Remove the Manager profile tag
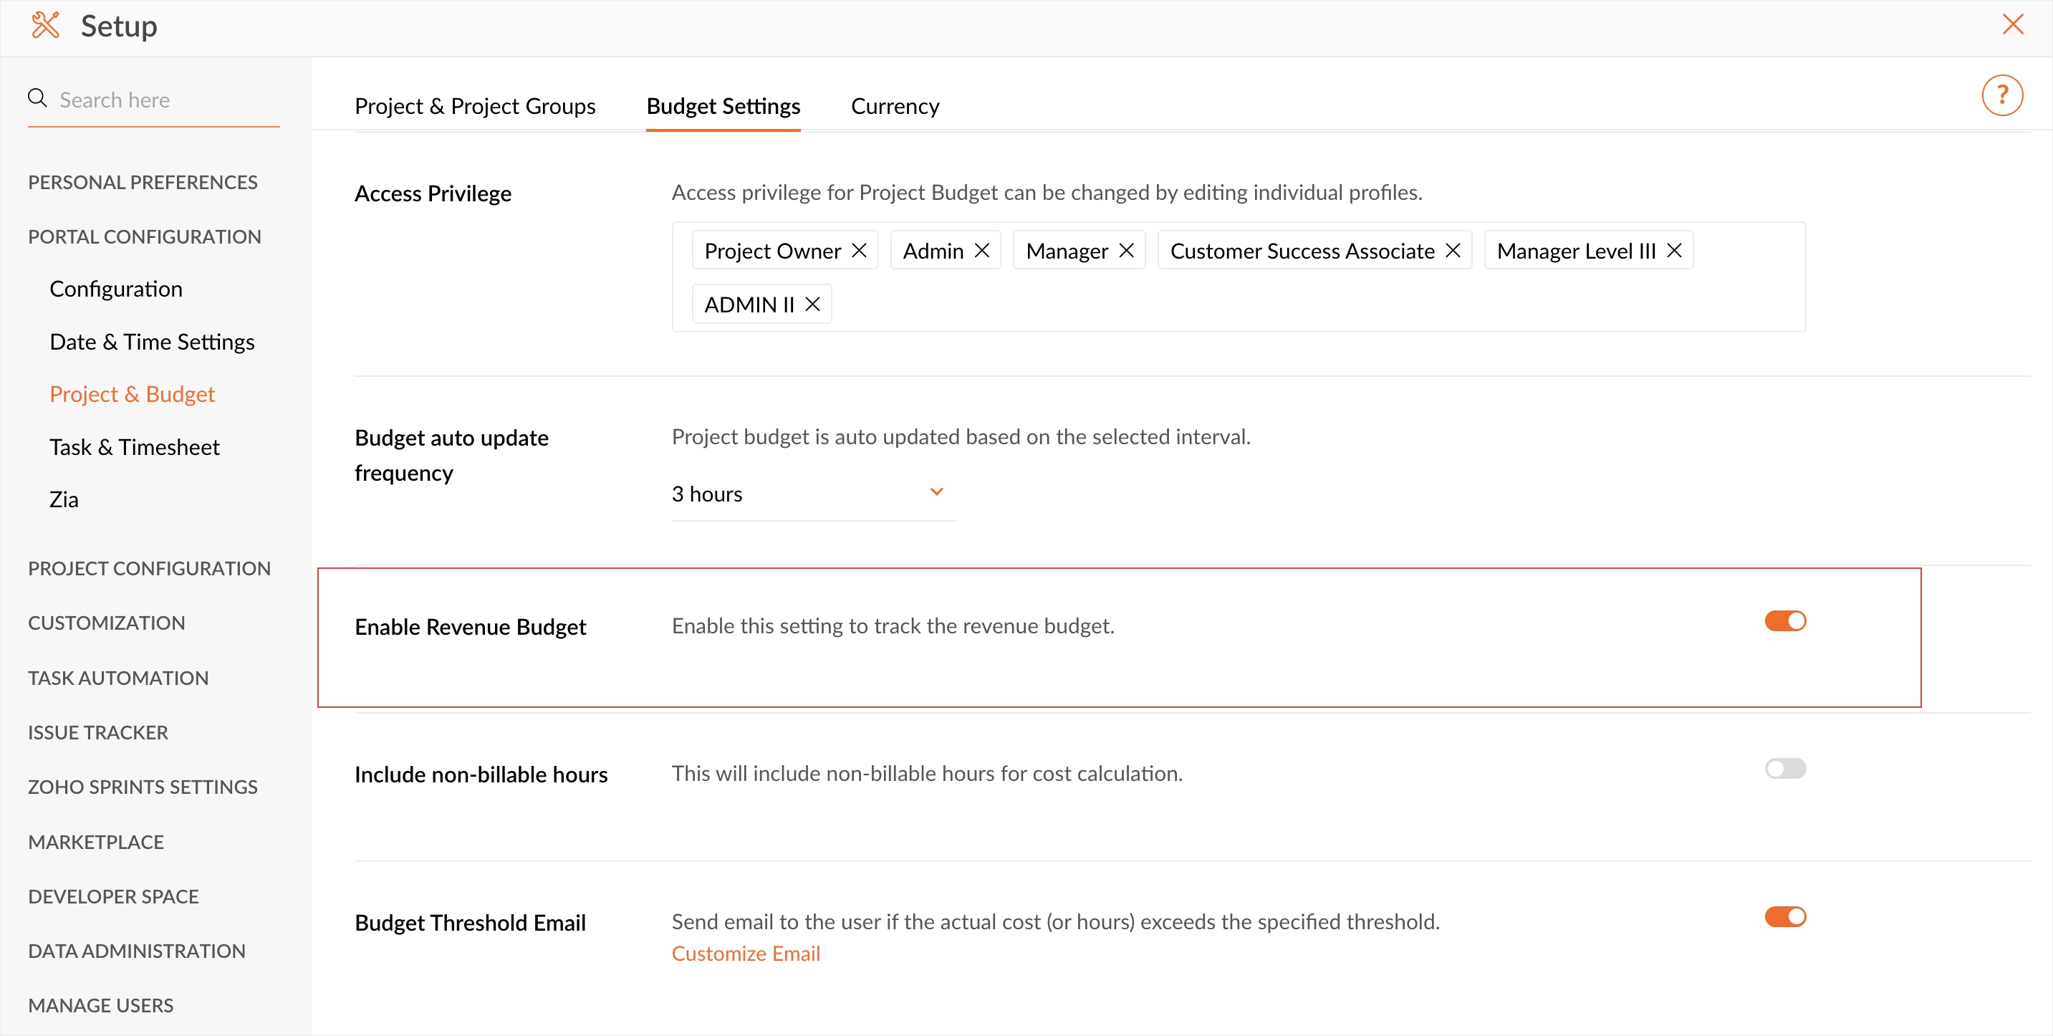 [1126, 251]
